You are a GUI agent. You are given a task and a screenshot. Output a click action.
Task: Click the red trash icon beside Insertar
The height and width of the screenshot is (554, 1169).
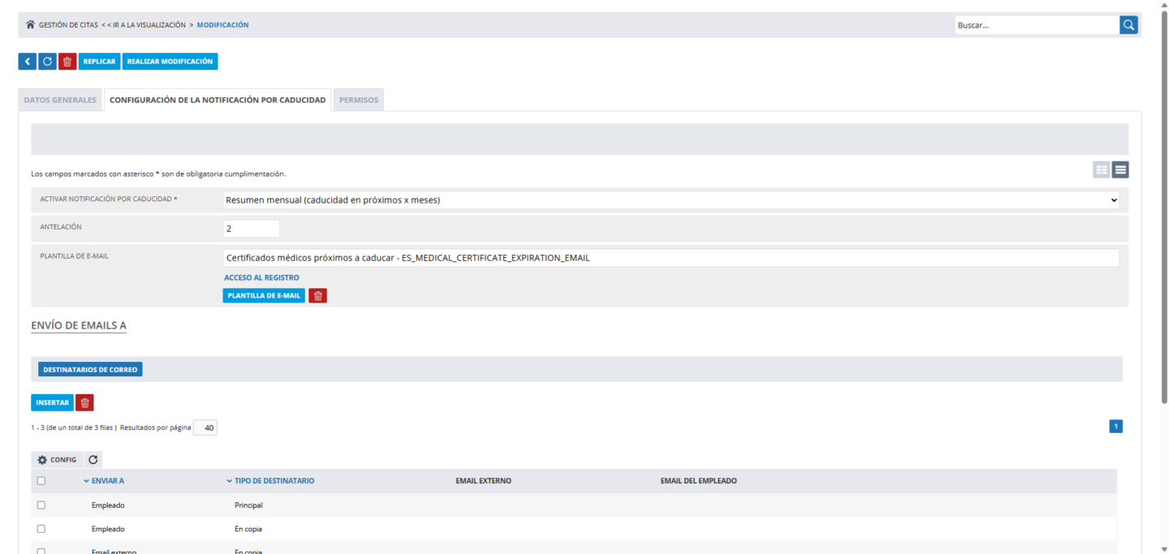tap(84, 402)
